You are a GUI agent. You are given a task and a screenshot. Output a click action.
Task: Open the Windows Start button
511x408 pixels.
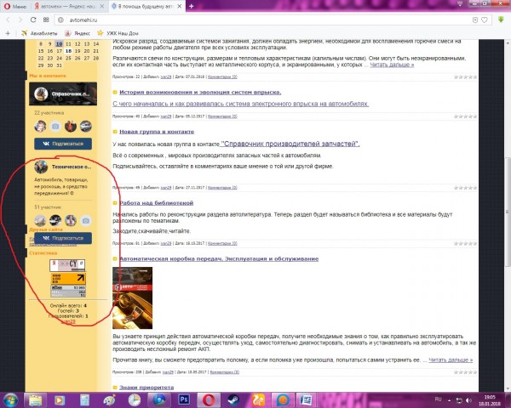click(10, 400)
